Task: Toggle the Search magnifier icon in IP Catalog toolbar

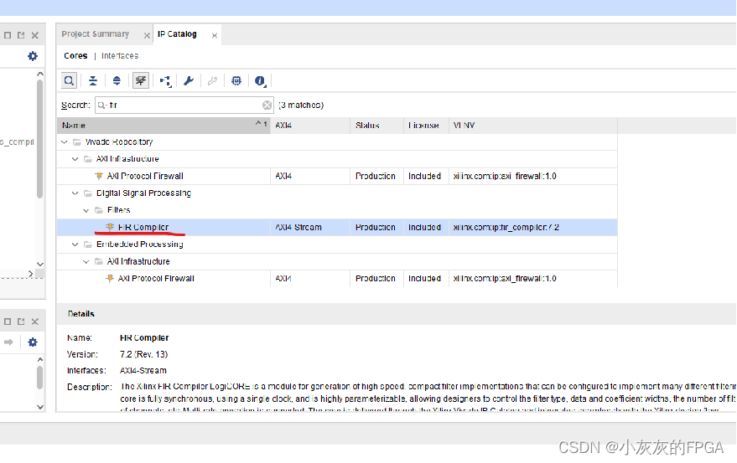Action: click(69, 80)
